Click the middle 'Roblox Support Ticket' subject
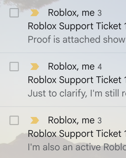The width and height of the screenshot is (126, 158). click(x=77, y=80)
